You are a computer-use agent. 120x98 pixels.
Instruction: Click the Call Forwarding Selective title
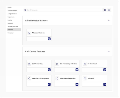pyautogui.click(x=68, y=64)
